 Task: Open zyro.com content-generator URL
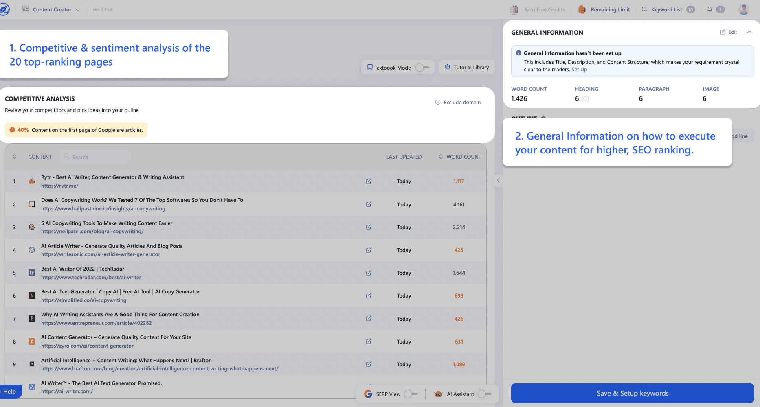pos(87,346)
